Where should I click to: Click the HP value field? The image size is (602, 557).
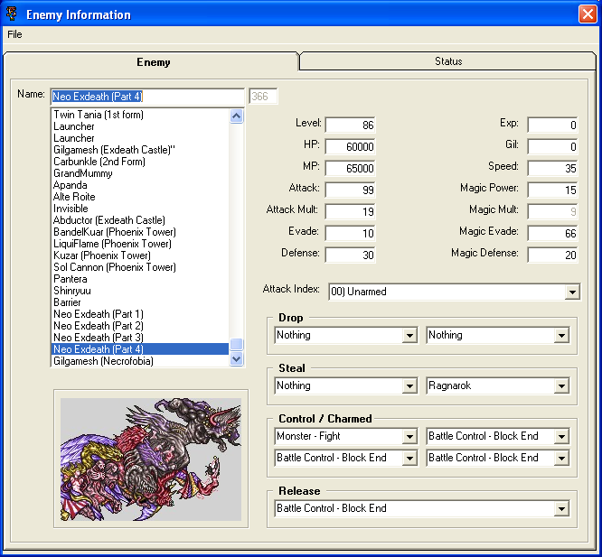[351, 146]
